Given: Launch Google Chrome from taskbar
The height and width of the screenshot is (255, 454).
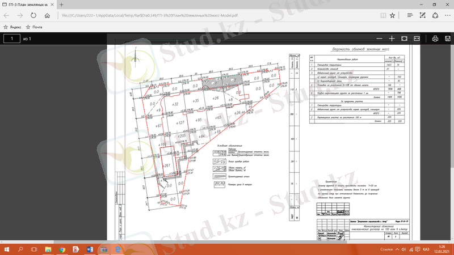Looking at the screenshot, I should tap(62, 249).
